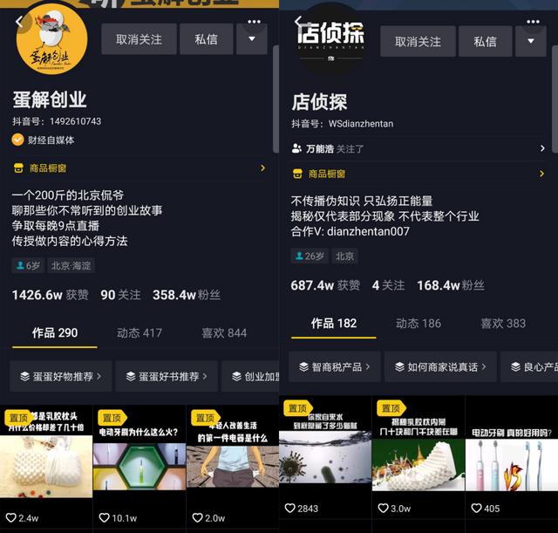Open the three-dot menu on 蛋解创业 profile
The width and height of the screenshot is (558, 533).
pos(254,22)
